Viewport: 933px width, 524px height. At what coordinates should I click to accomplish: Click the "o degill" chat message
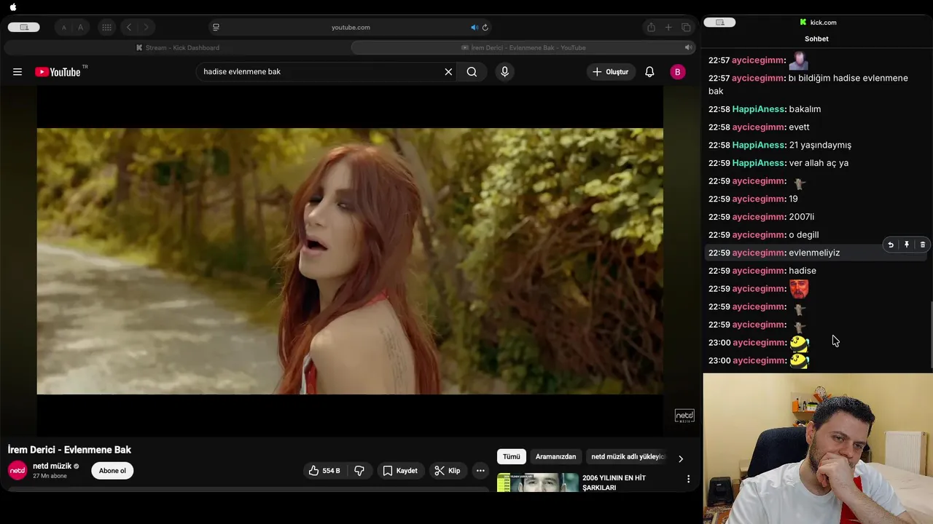[x=804, y=235]
